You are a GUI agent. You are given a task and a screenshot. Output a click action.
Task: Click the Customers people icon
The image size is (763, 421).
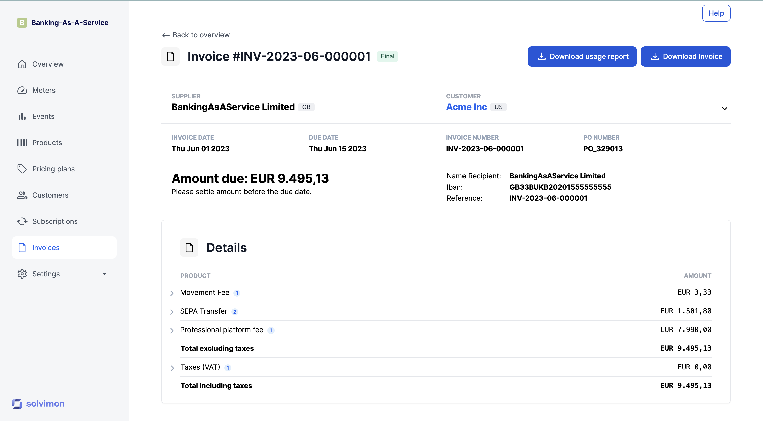(22, 195)
